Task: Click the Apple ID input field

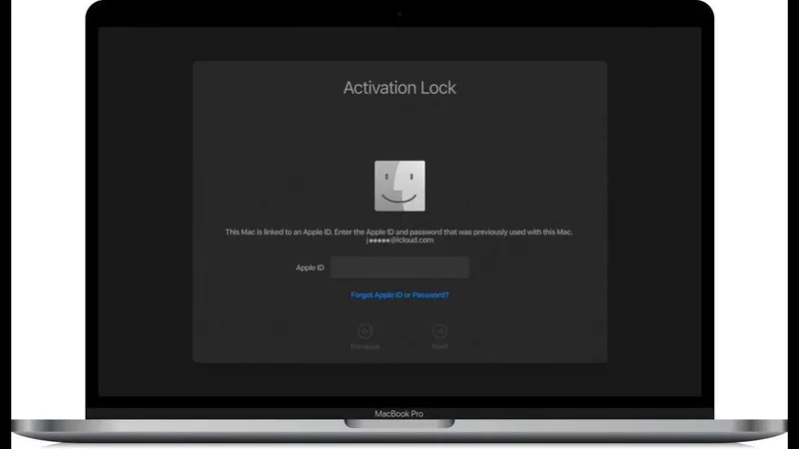Action: pos(399,267)
